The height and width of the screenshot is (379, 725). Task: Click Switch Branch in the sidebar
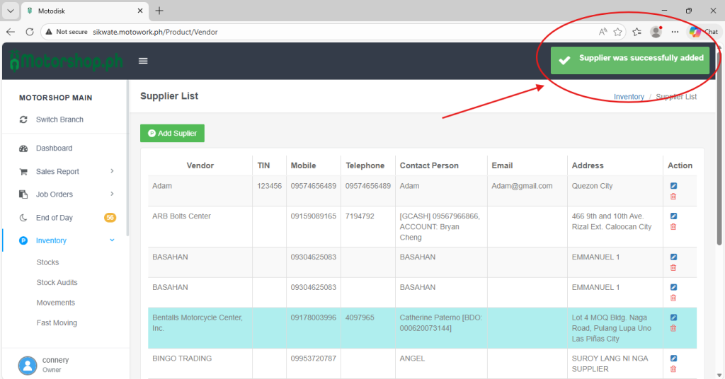[59, 119]
